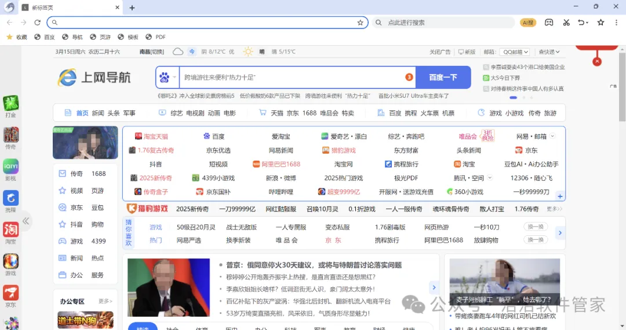The height and width of the screenshot is (330, 626).
Task: Click the orange hot-search count badge
Action: coord(409,77)
